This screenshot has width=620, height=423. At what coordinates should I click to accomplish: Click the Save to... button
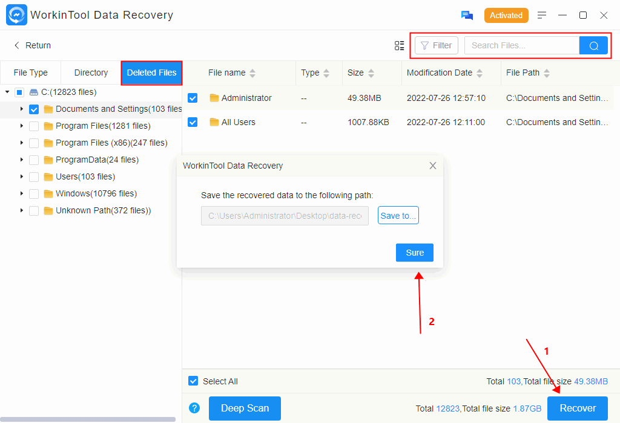[398, 216]
